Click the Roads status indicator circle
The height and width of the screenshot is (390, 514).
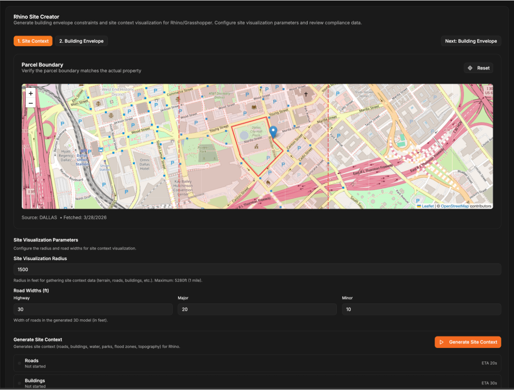tap(19, 363)
